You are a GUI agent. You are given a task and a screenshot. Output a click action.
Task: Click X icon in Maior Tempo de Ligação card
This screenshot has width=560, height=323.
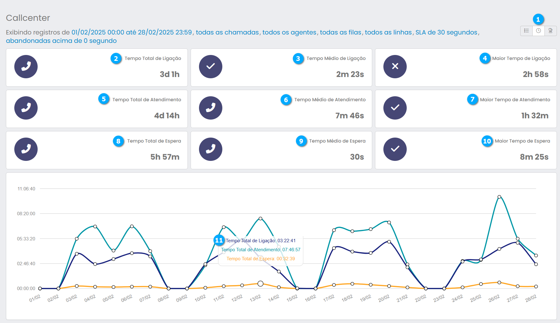(x=395, y=66)
